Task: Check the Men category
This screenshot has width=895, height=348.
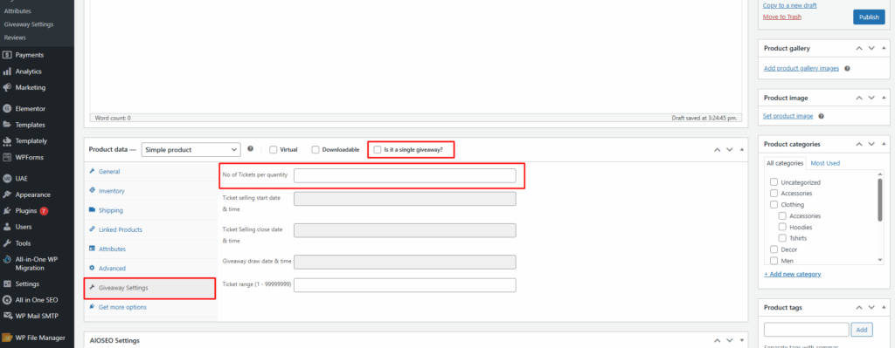Action: 774,261
